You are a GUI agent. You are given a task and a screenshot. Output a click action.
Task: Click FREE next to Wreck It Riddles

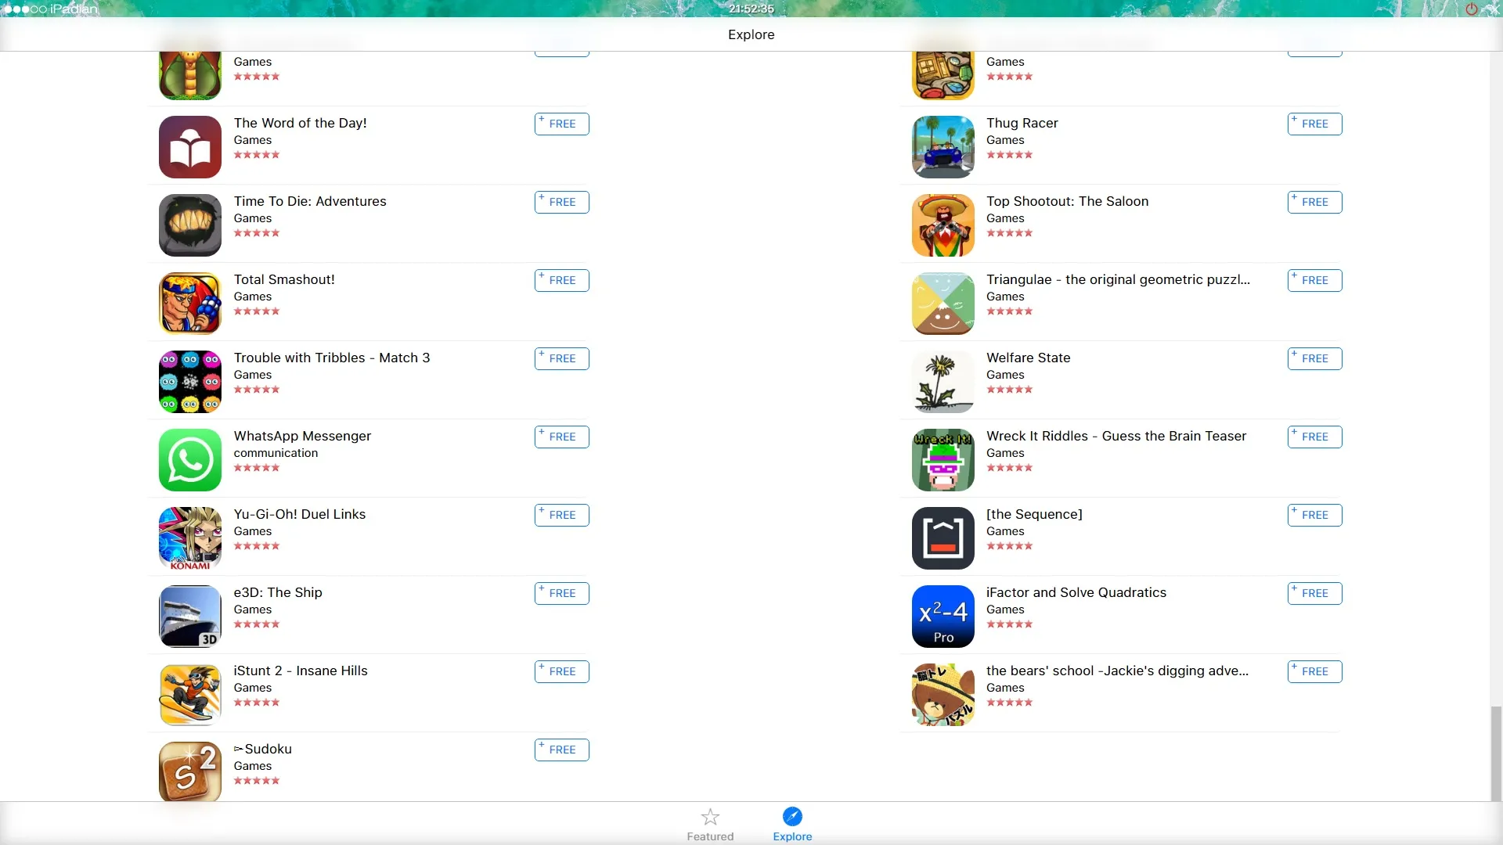1315,437
